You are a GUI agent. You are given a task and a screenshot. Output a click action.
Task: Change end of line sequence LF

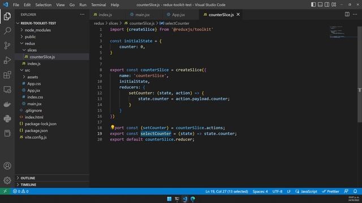289,191
